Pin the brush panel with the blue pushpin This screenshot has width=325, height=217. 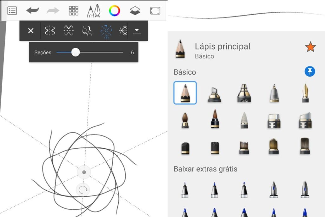tap(310, 71)
